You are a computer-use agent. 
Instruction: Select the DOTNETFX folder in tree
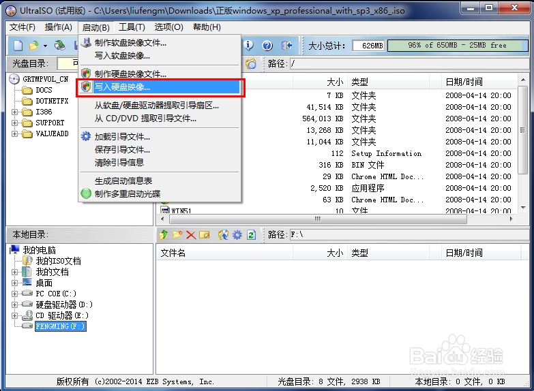pos(52,101)
